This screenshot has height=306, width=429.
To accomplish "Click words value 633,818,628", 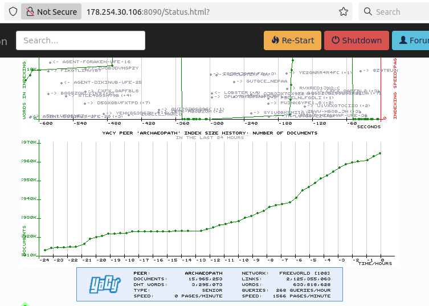I will 312,285.
